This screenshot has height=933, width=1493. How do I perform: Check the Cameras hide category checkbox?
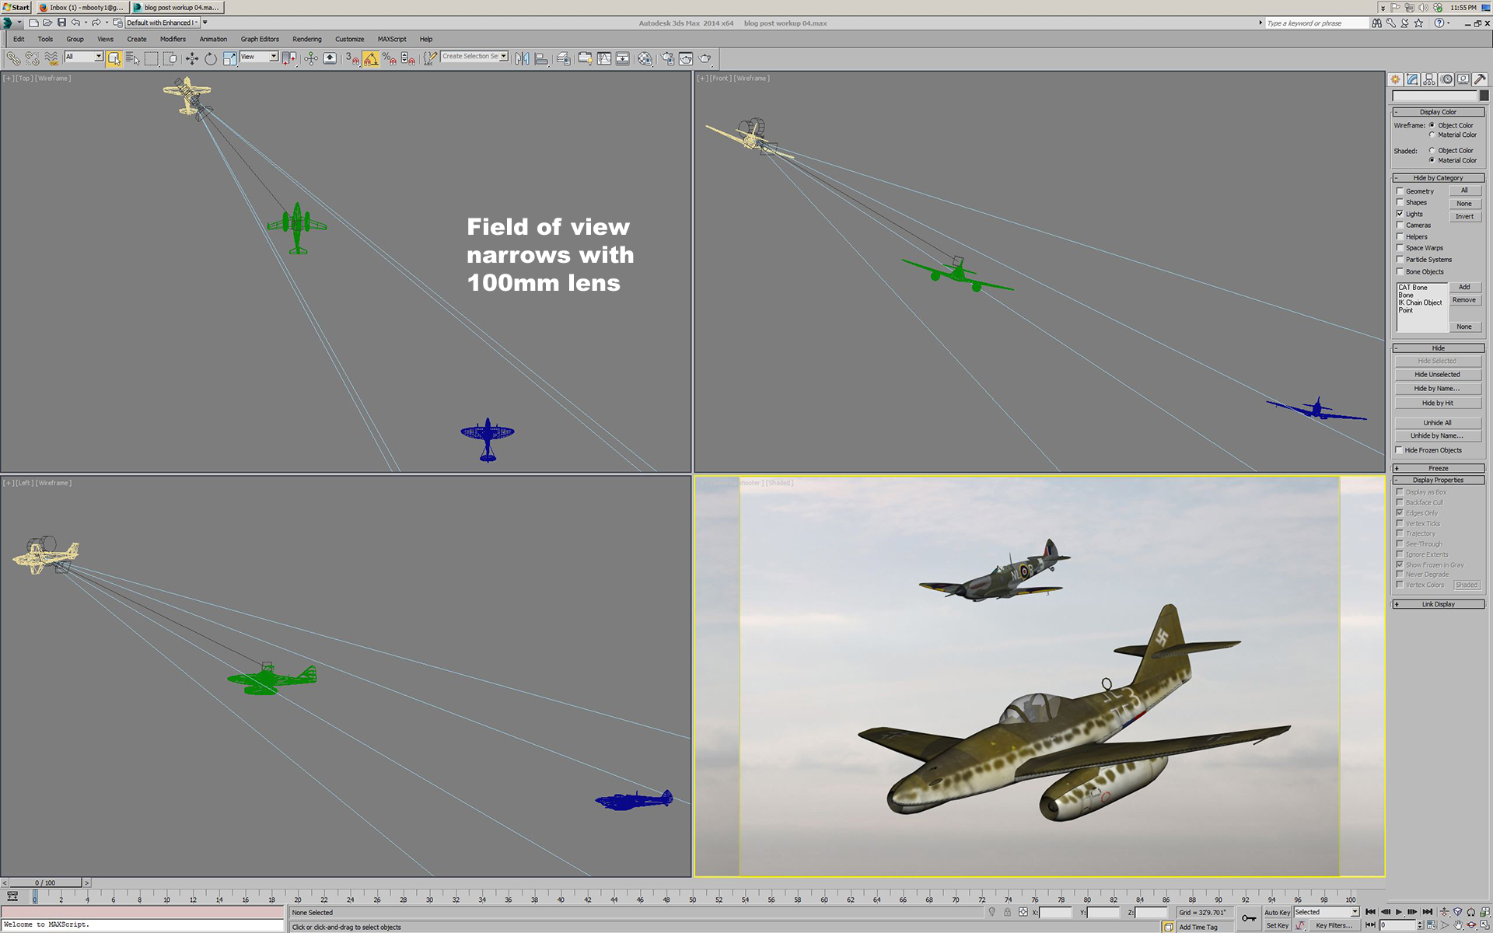(1400, 225)
